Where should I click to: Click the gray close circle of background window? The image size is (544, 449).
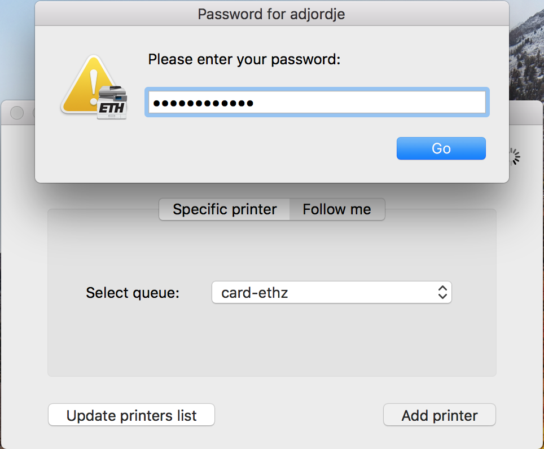coord(17,113)
